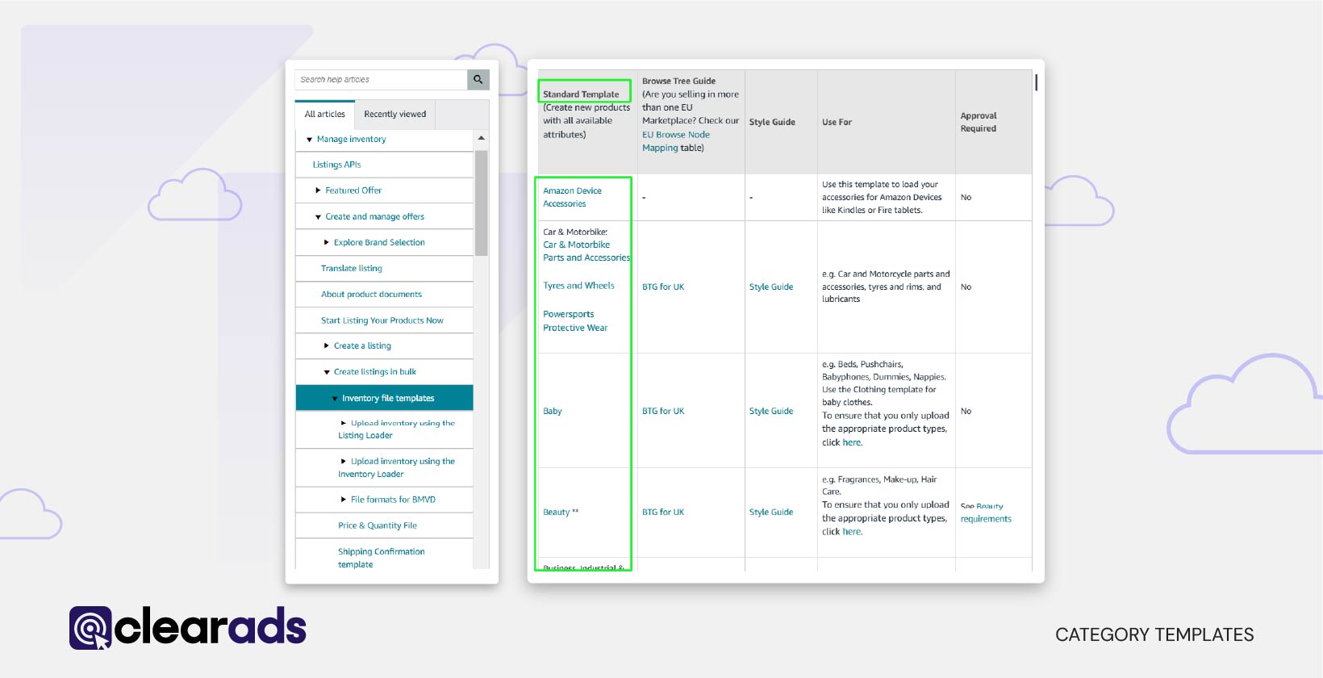The image size is (1323, 678).
Task: Click Standard Template column header
Action: [581, 94]
